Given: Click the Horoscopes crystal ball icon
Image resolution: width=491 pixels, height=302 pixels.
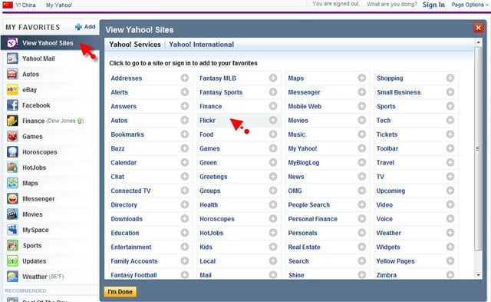Looking at the screenshot, I should (12, 152).
